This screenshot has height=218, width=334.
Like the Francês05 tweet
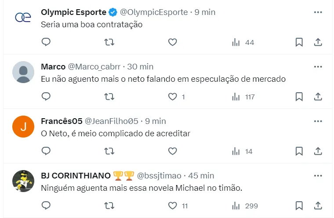click(173, 151)
